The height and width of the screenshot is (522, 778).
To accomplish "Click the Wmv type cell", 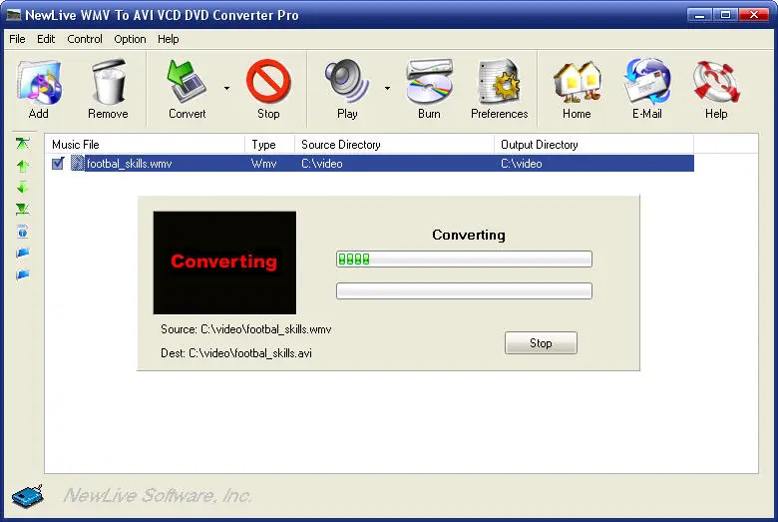I will point(264,164).
